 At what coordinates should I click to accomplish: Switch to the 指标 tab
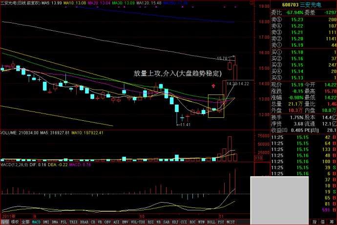pyautogui.click(x=5, y=222)
